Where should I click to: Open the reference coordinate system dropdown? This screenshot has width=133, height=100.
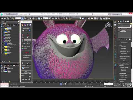tap(46, 18)
